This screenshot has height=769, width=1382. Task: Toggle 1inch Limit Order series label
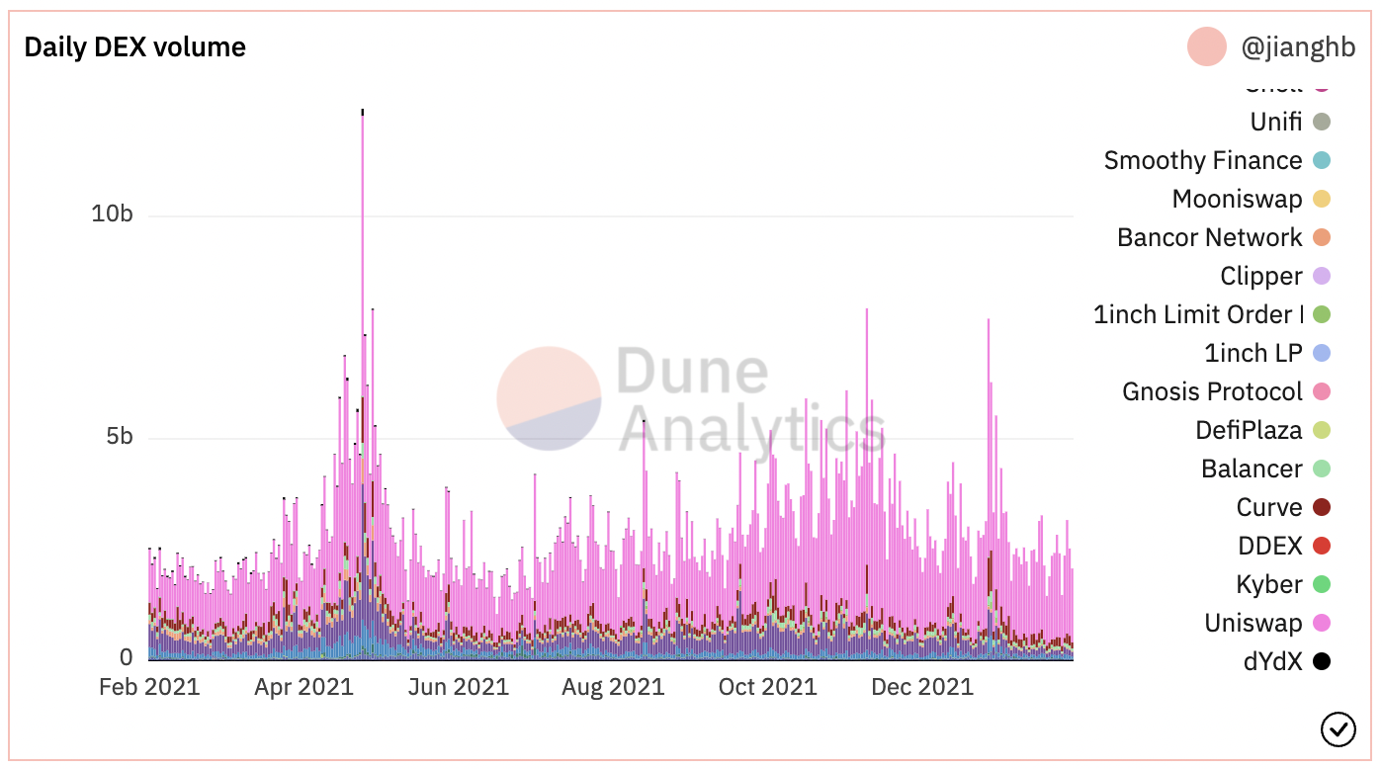[x=1198, y=315]
